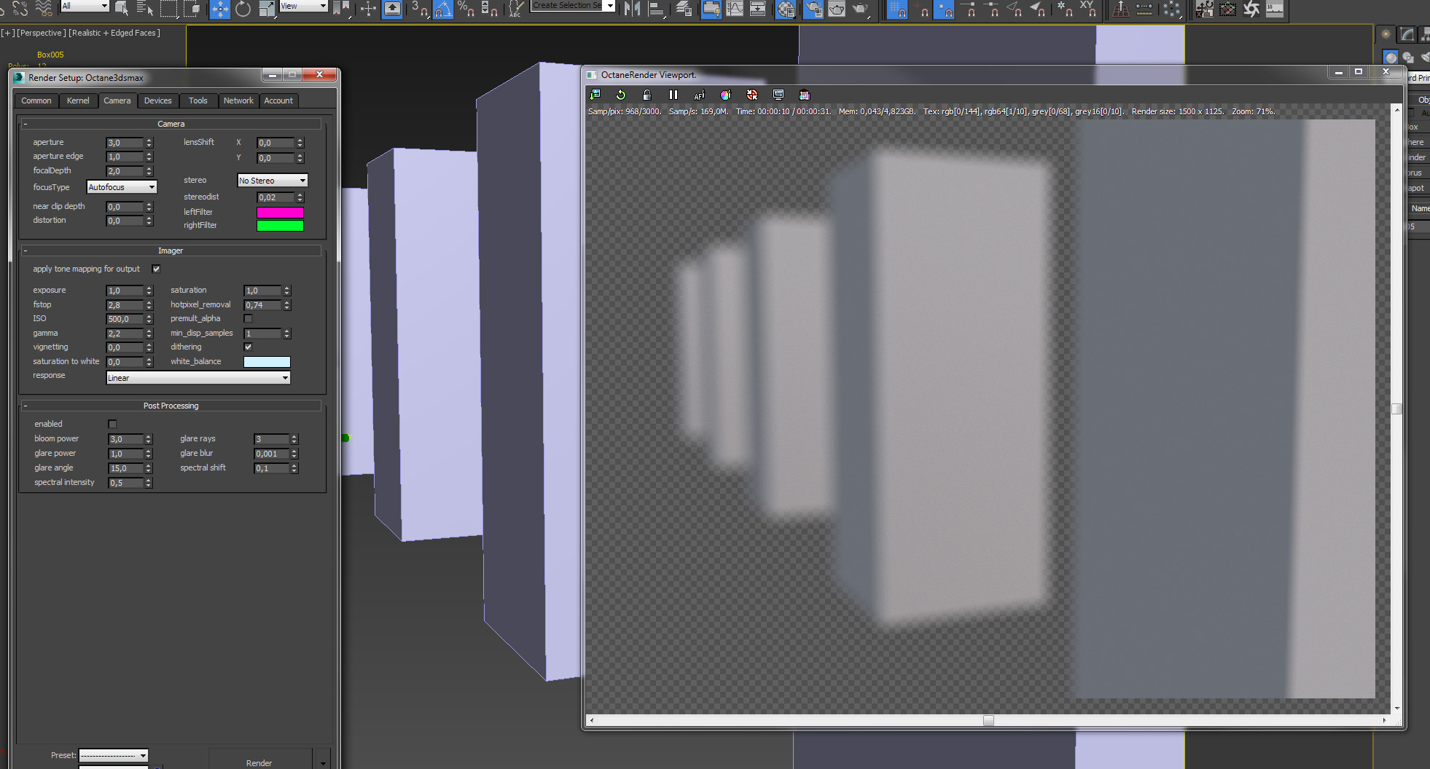Open the Account tab
Viewport: 1430px width, 769px height.
click(278, 100)
